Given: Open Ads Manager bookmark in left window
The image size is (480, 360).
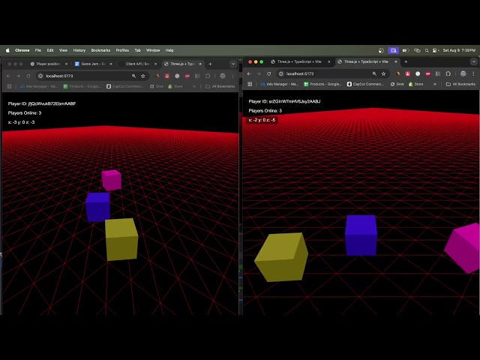Looking at the screenshot, I should [x=39, y=87].
